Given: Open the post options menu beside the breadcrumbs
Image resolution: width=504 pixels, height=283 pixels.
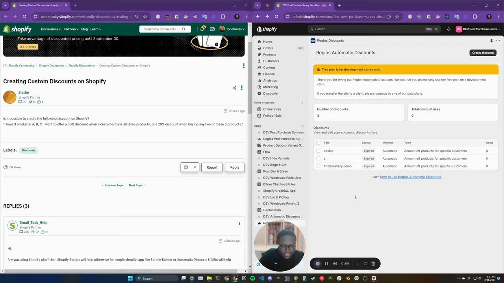Looking at the screenshot, I should pos(243,66).
